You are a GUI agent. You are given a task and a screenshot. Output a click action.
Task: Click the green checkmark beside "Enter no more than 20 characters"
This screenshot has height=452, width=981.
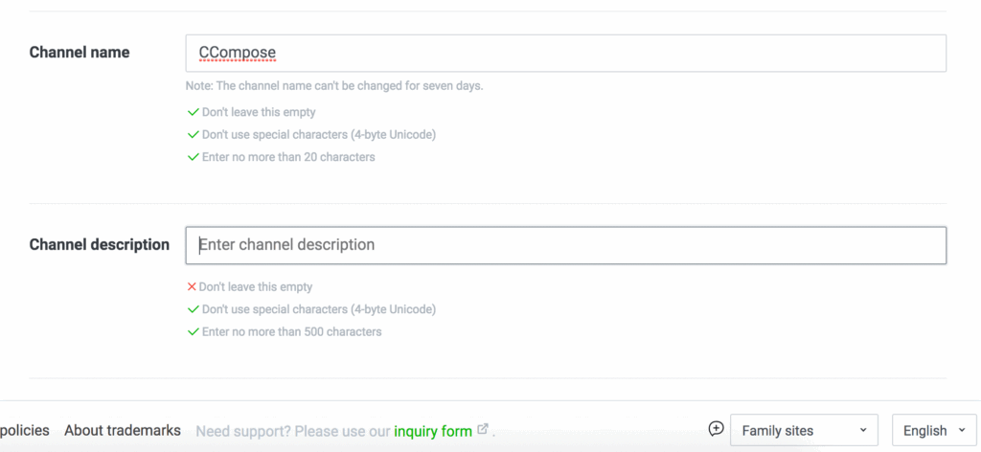193,157
